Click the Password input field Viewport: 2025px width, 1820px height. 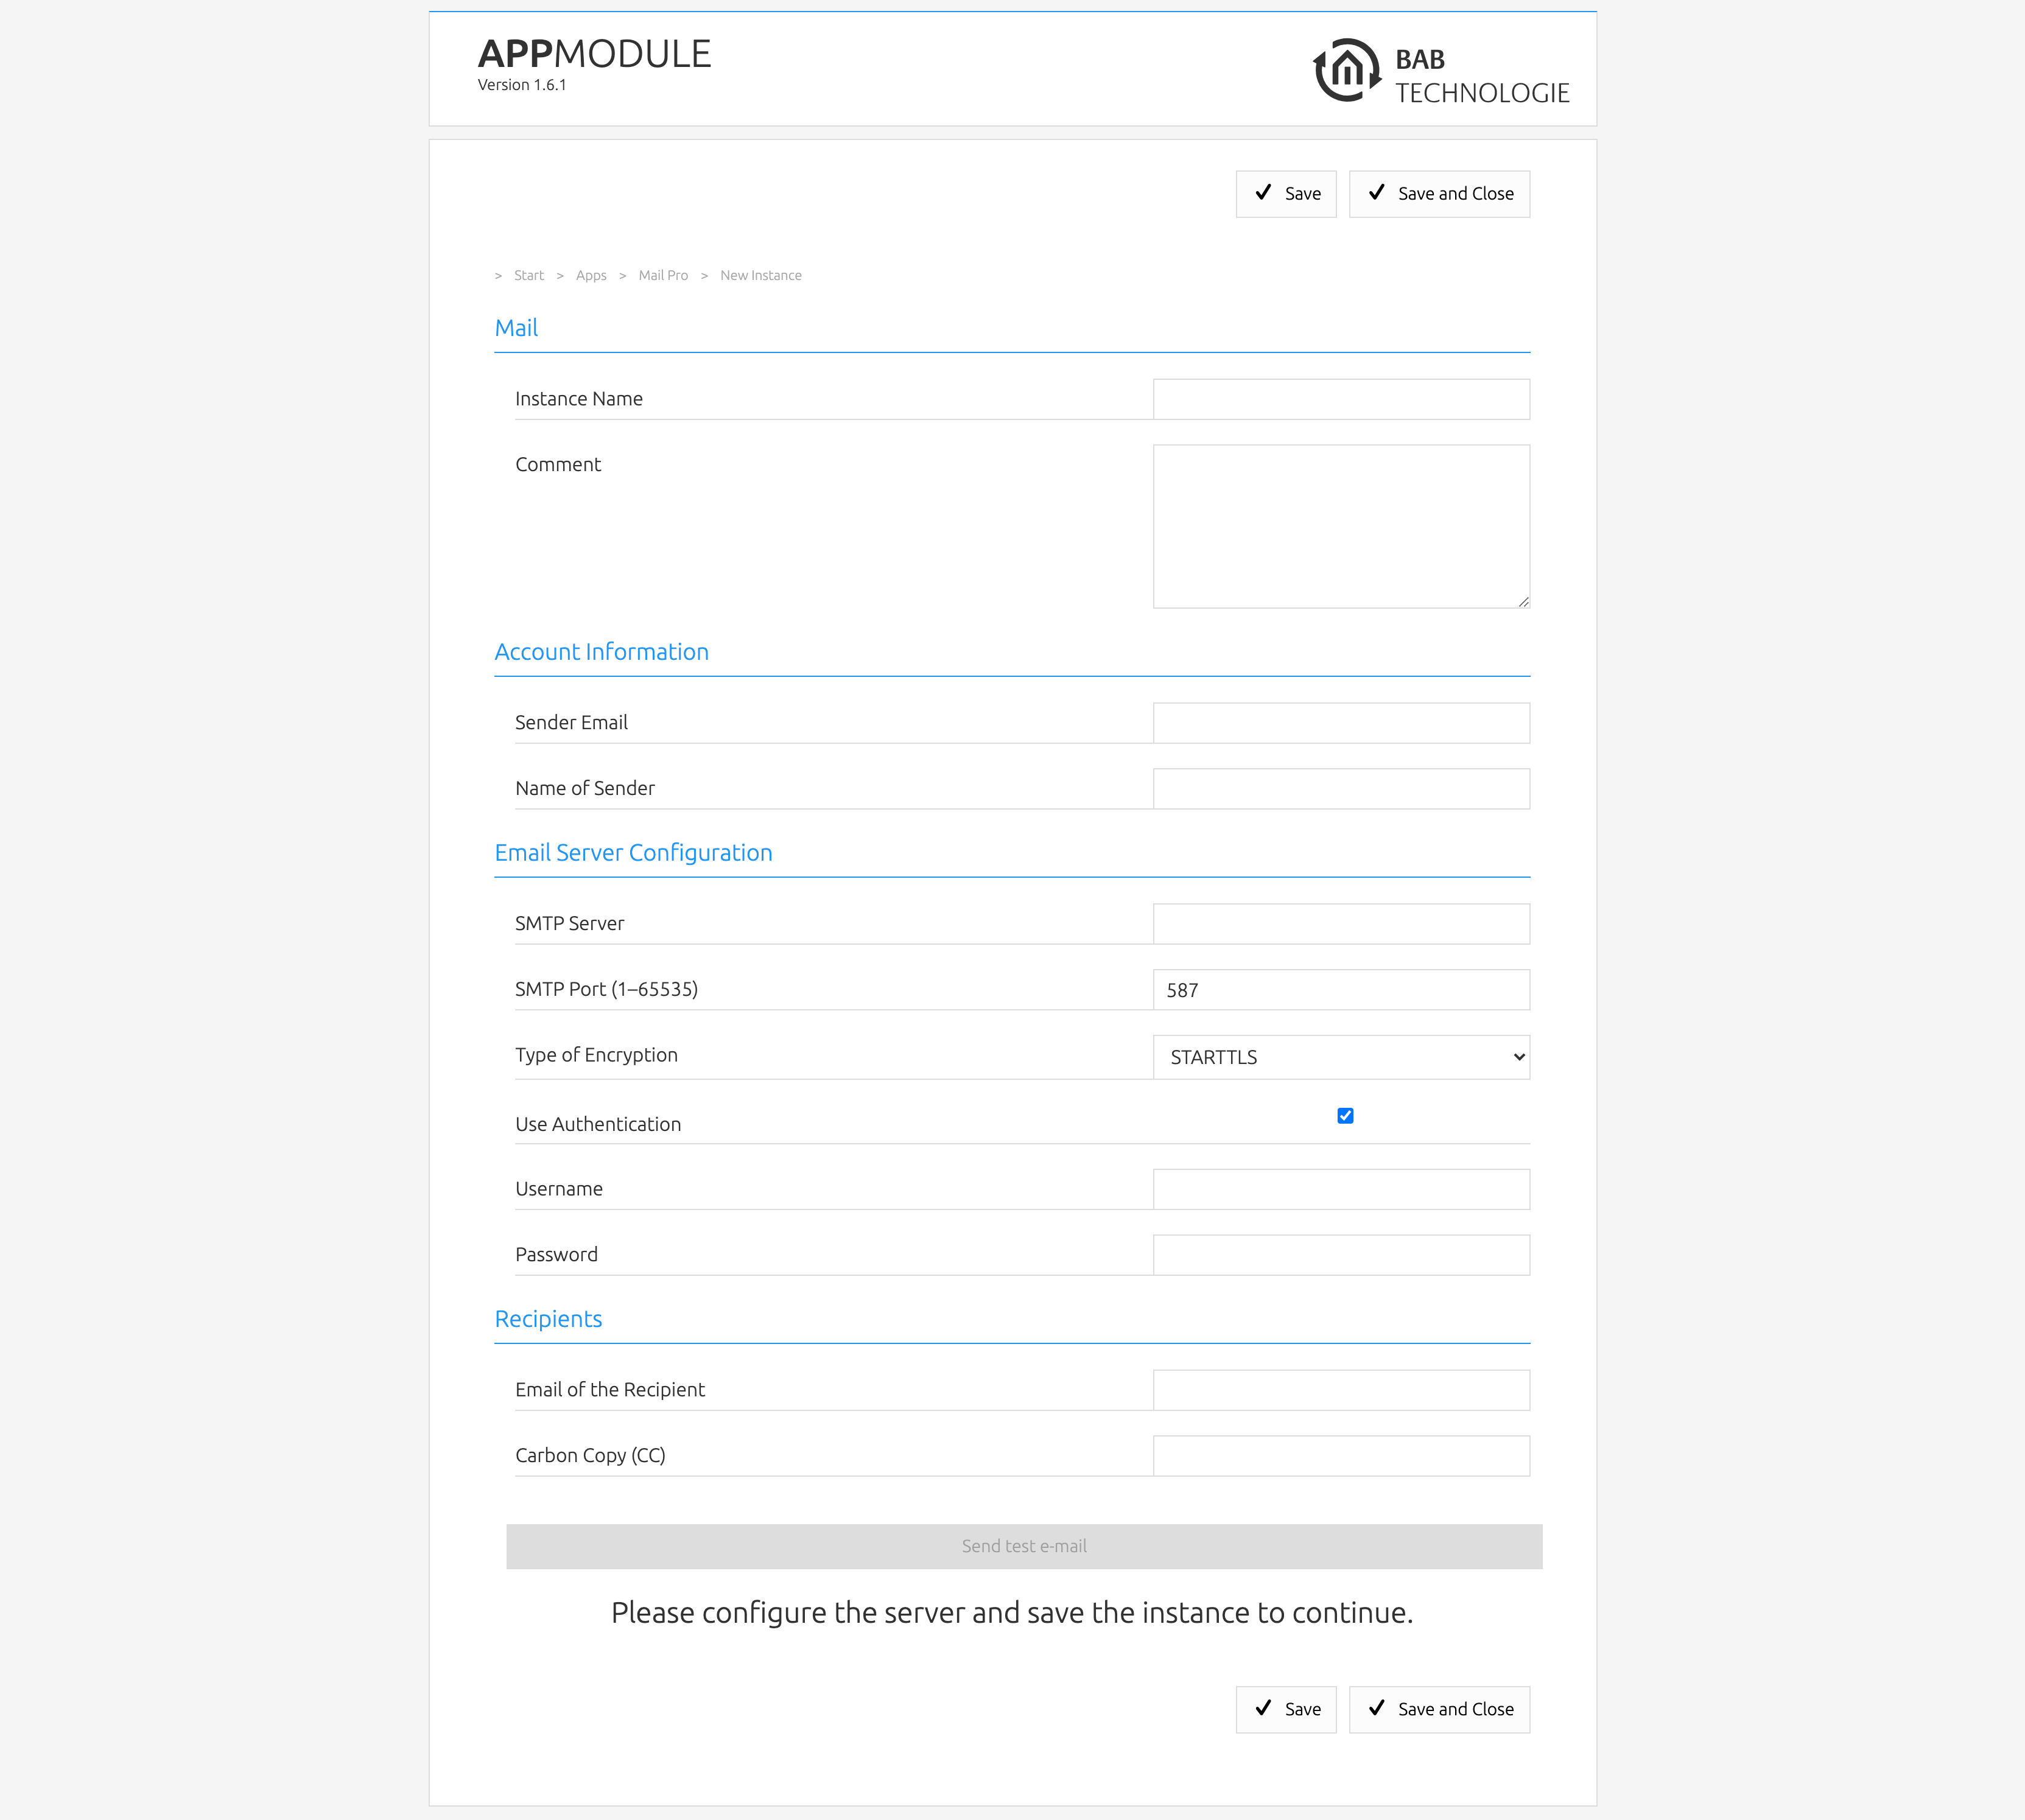point(1340,1255)
